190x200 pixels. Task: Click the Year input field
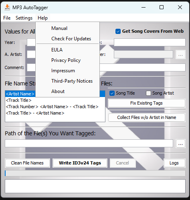(31, 42)
